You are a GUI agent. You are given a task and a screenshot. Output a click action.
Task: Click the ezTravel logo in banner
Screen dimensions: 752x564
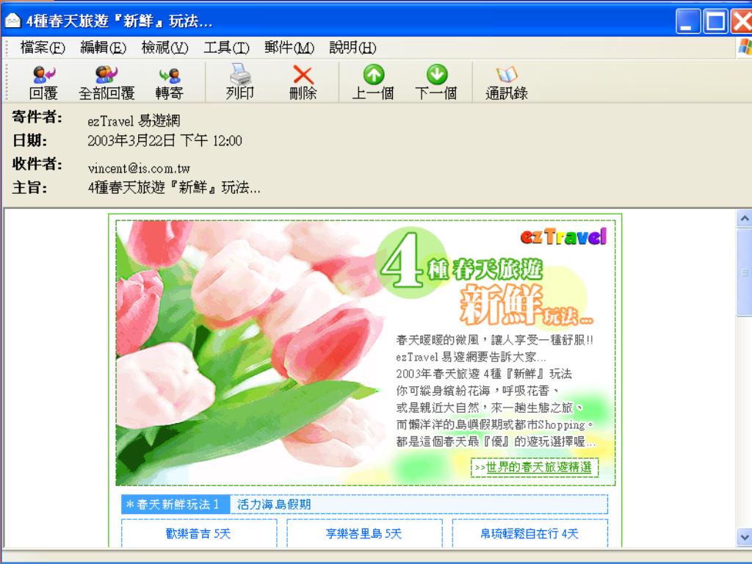pos(563,236)
